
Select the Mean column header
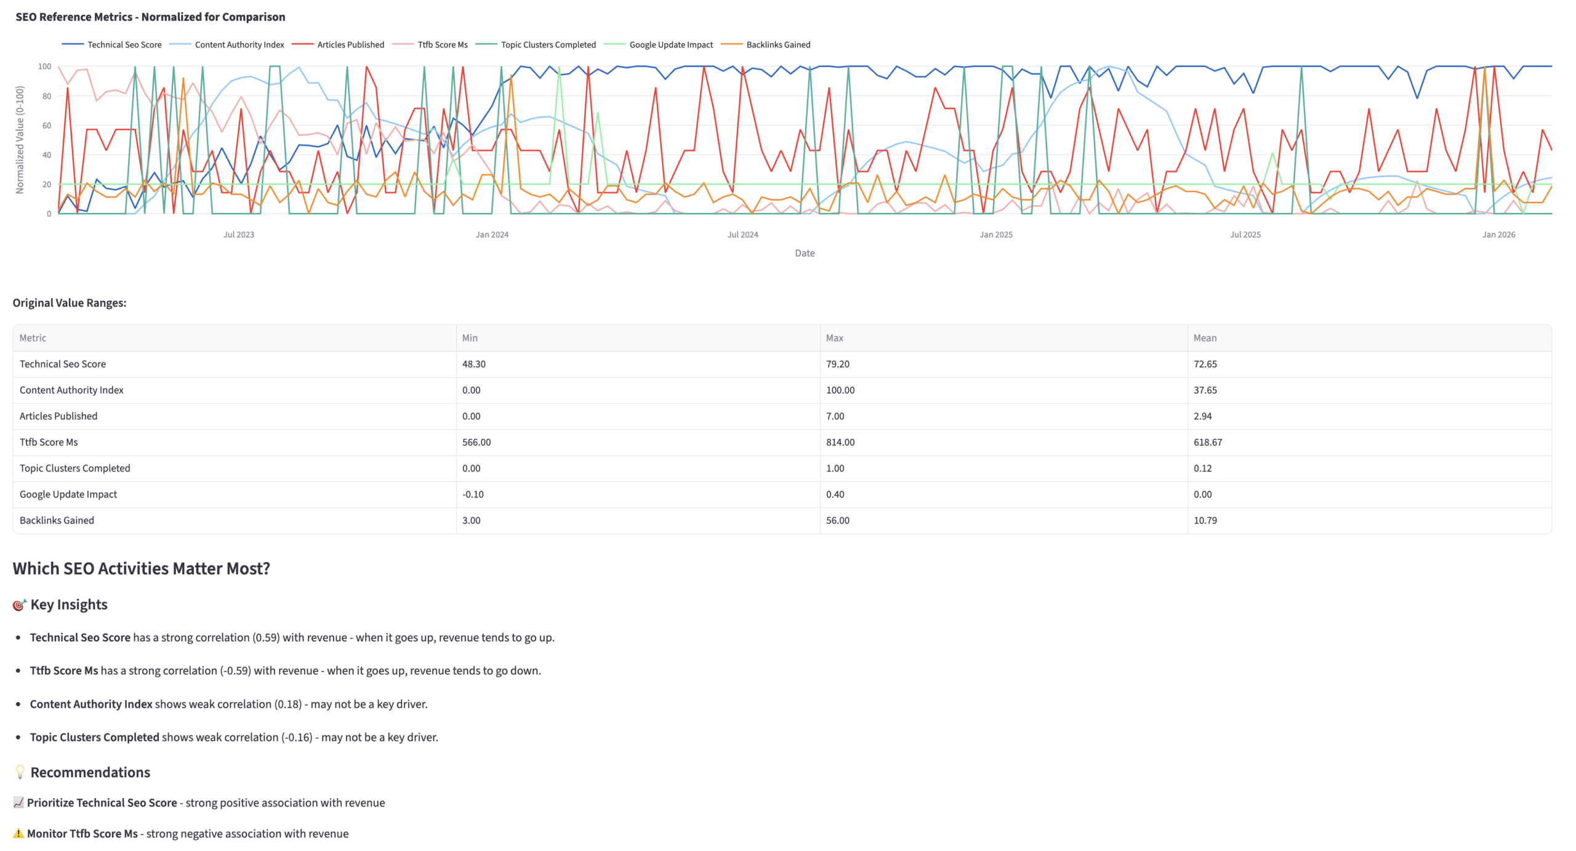[x=1205, y=337]
